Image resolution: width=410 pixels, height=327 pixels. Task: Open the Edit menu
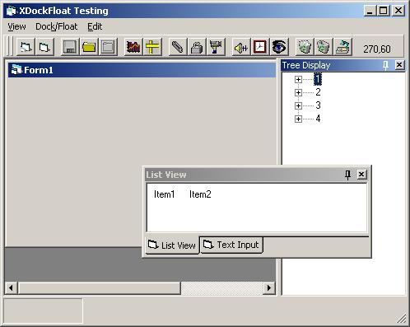point(95,26)
